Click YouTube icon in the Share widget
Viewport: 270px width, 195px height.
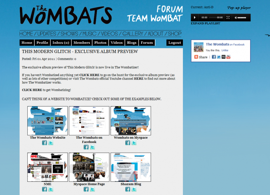click(228, 57)
